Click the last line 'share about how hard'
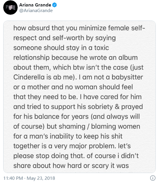The width and height of the screenshot is (159, 183). point(71,166)
